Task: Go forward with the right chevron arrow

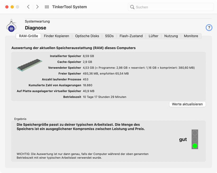Action: (37, 7)
